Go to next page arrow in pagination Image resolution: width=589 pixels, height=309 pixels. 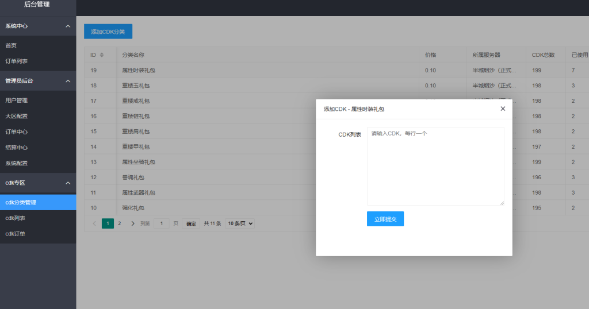pos(133,223)
